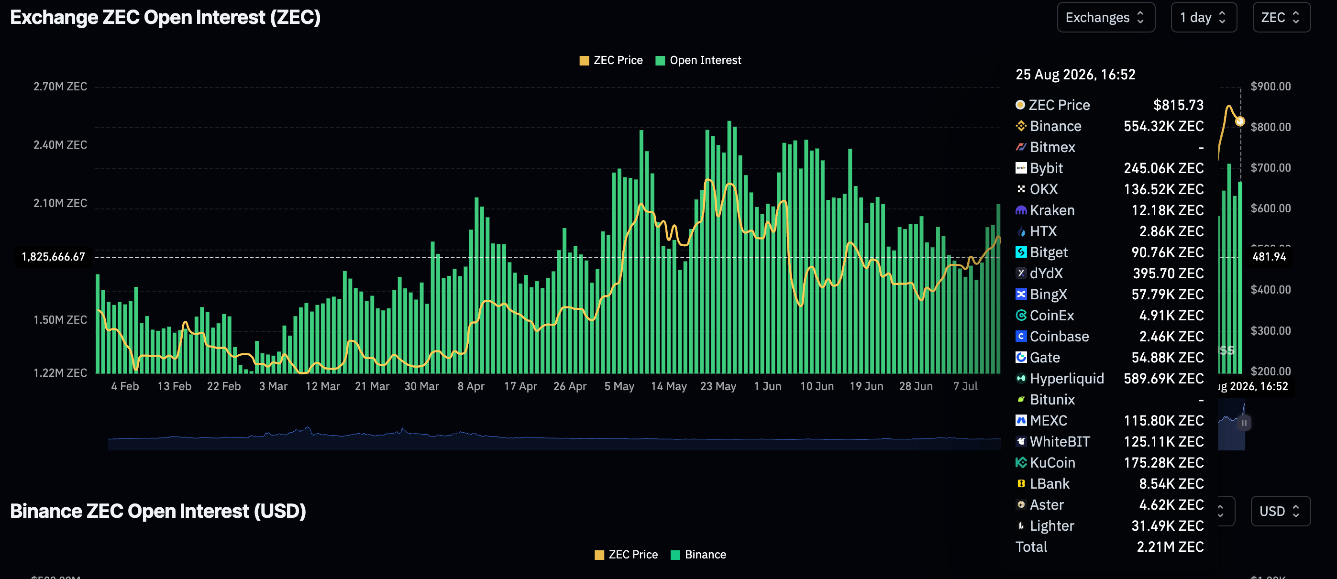
Task: Click the Bybit logo icon
Action: tap(1020, 168)
